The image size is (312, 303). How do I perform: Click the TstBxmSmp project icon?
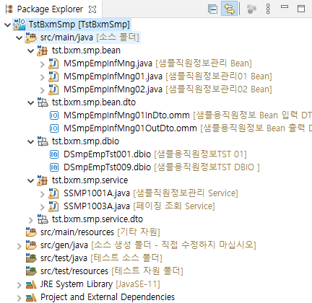[x=19, y=25]
